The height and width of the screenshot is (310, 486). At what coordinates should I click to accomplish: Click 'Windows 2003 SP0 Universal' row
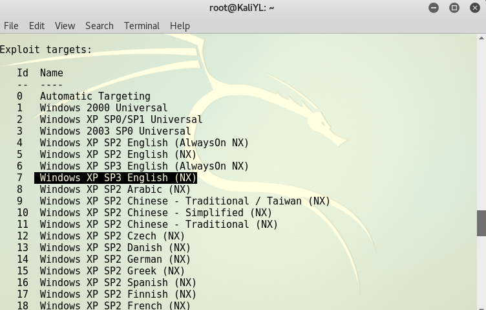(104, 131)
